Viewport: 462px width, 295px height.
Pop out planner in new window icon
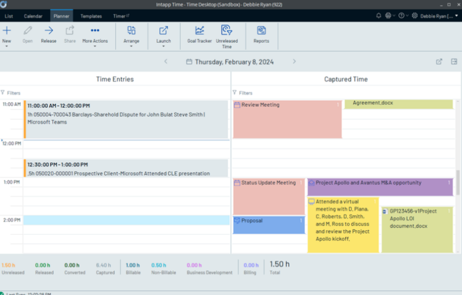click(439, 61)
